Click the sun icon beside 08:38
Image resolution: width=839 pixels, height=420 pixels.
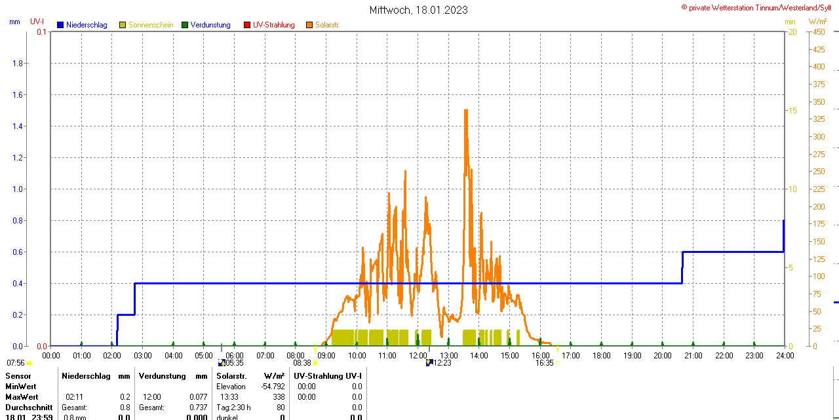point(315,362)
